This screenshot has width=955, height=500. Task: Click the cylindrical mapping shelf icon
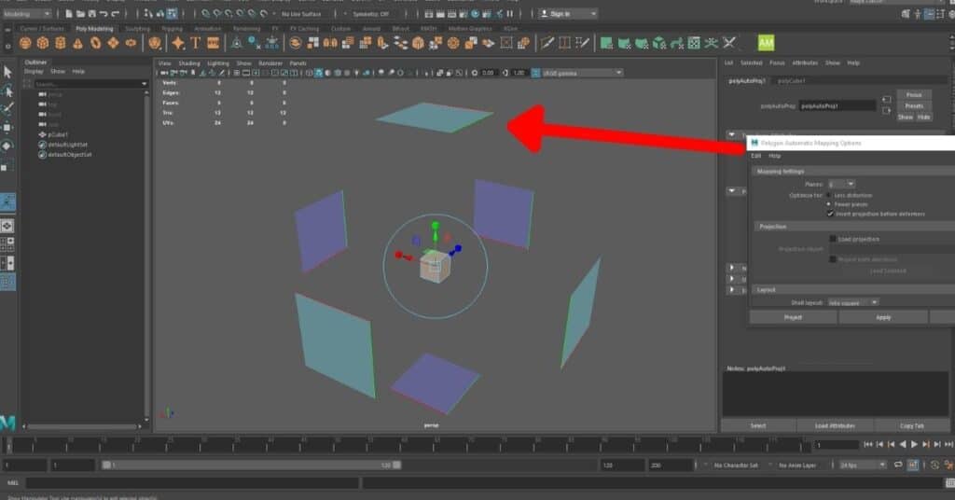(624, 43)
